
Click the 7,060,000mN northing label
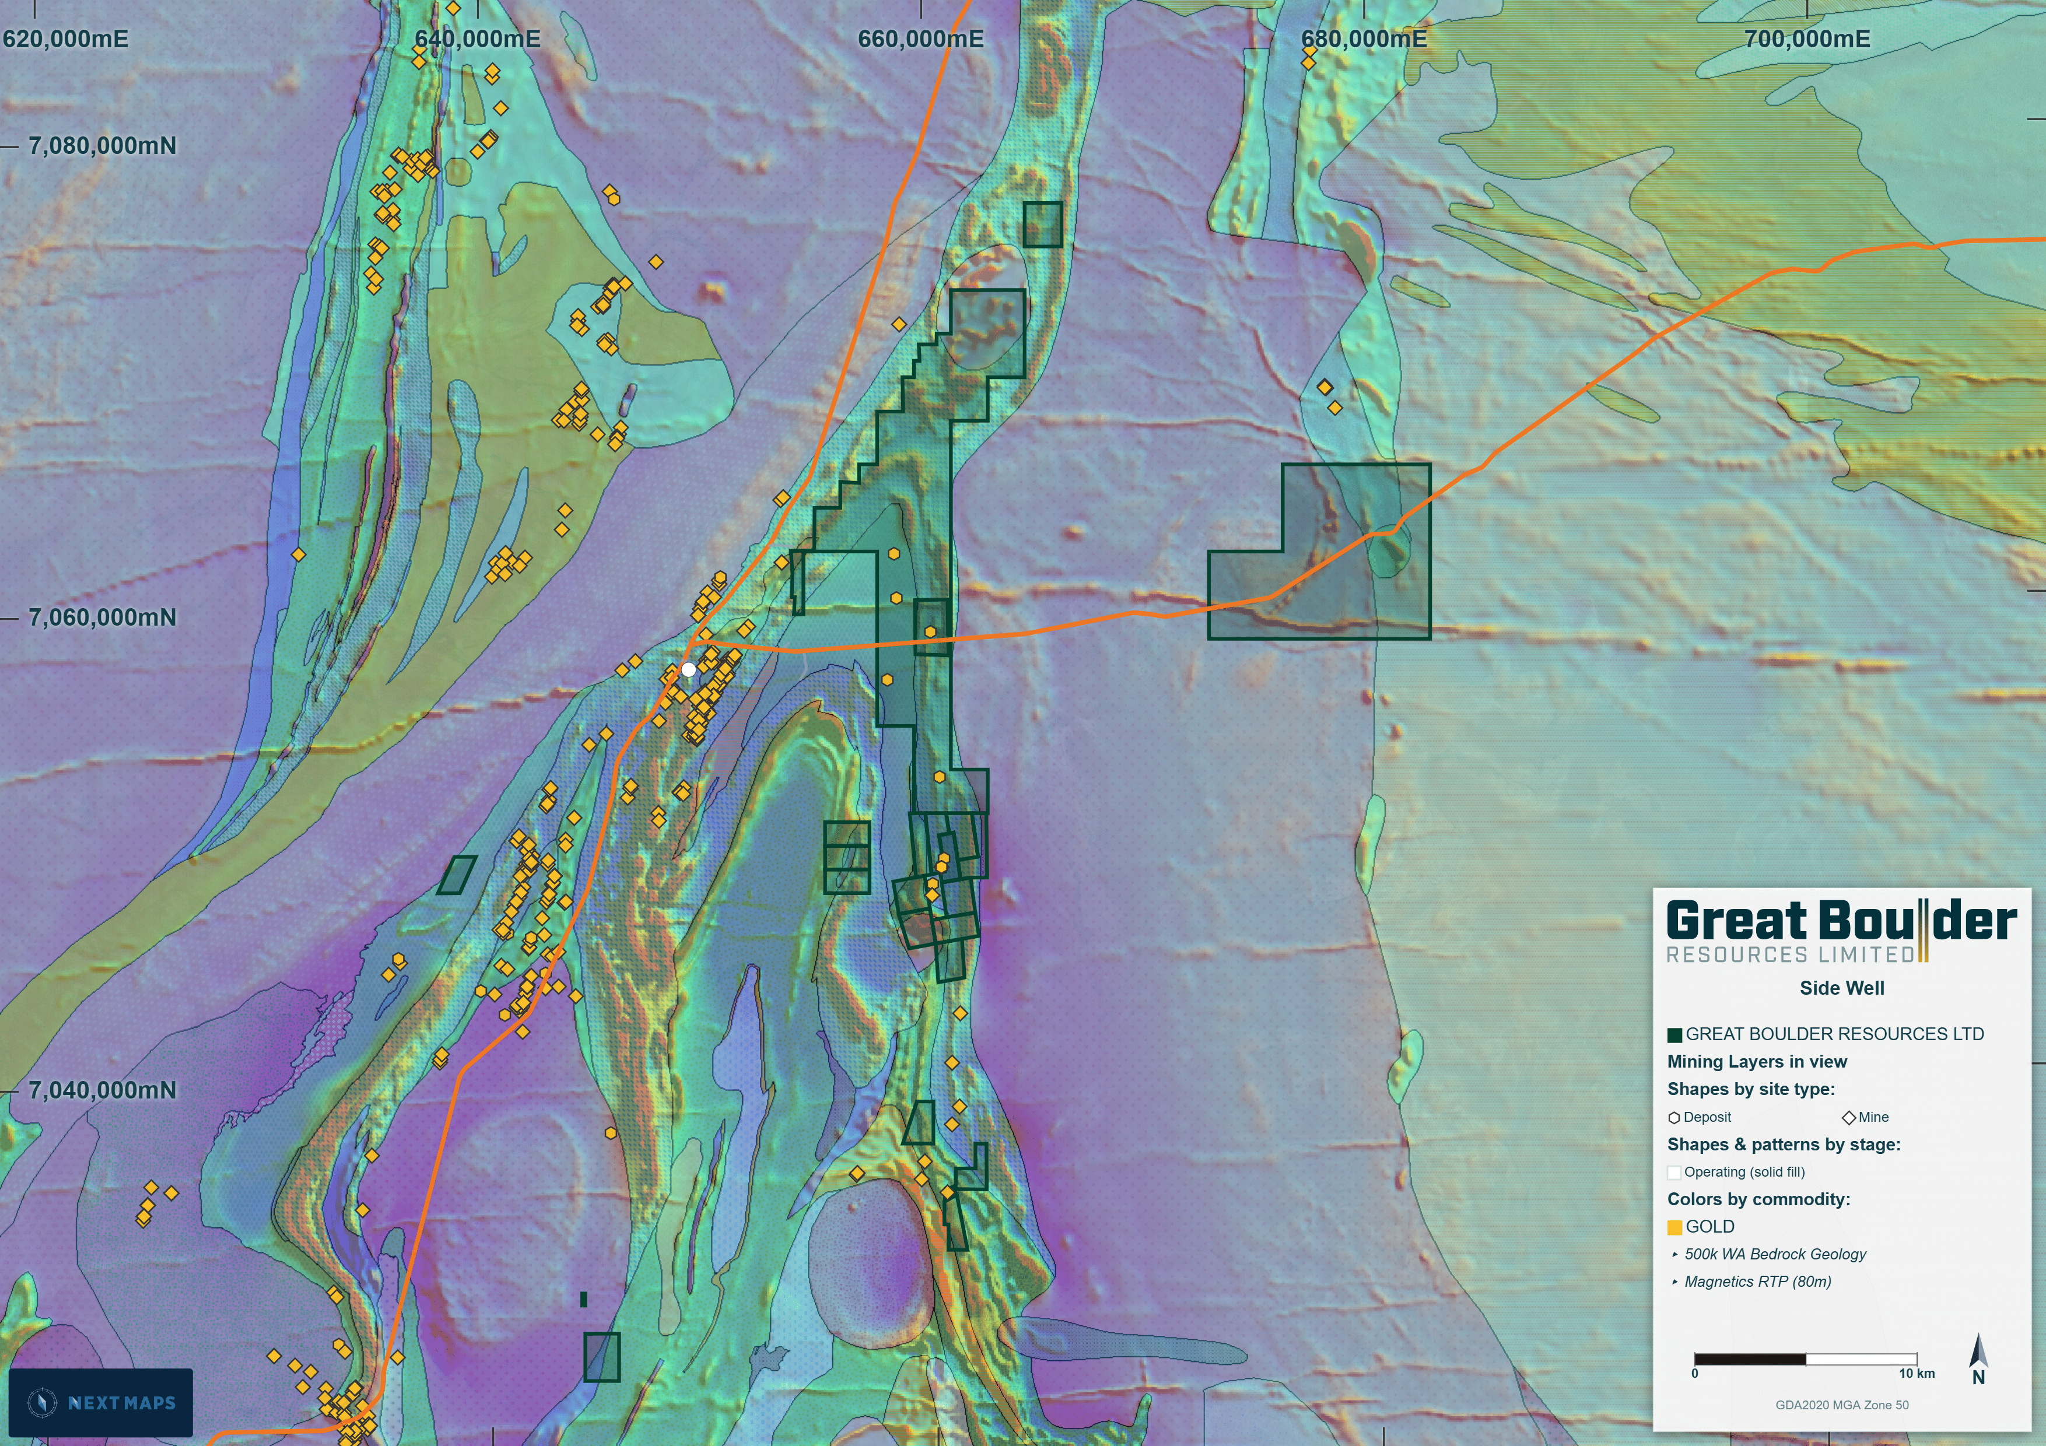tap(103, 617)
